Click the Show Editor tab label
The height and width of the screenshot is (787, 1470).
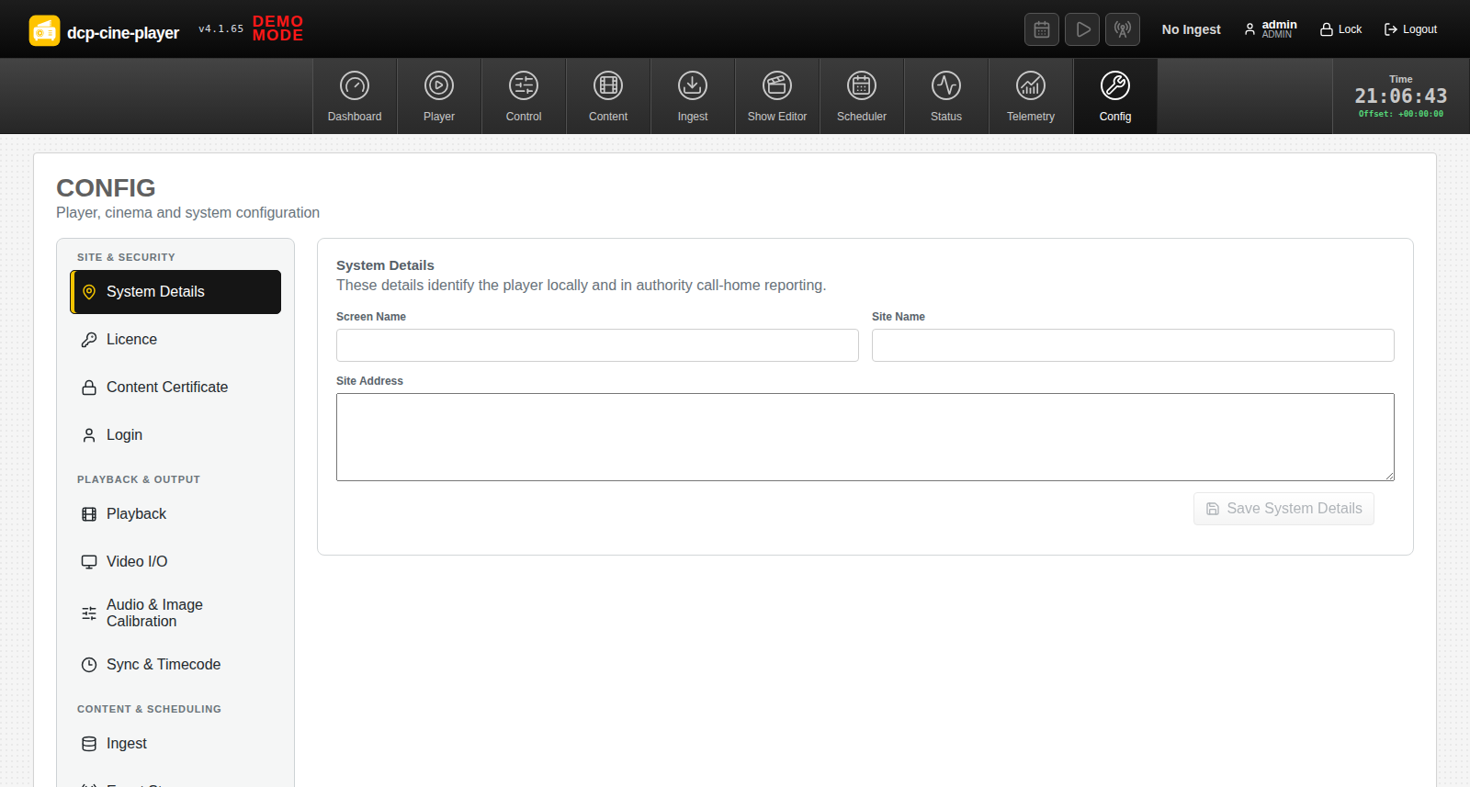click(777, 117)
